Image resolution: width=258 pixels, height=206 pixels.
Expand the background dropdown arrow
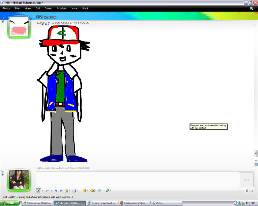point(110,191)
